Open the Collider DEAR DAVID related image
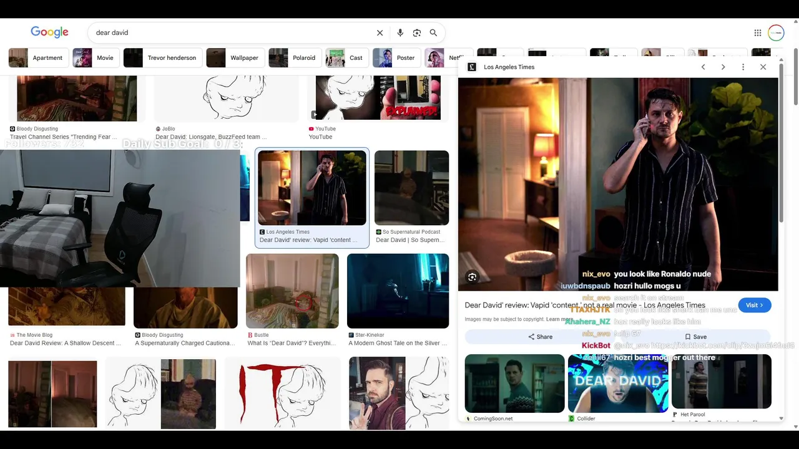 pyautogui.click(x=618, y=384)
